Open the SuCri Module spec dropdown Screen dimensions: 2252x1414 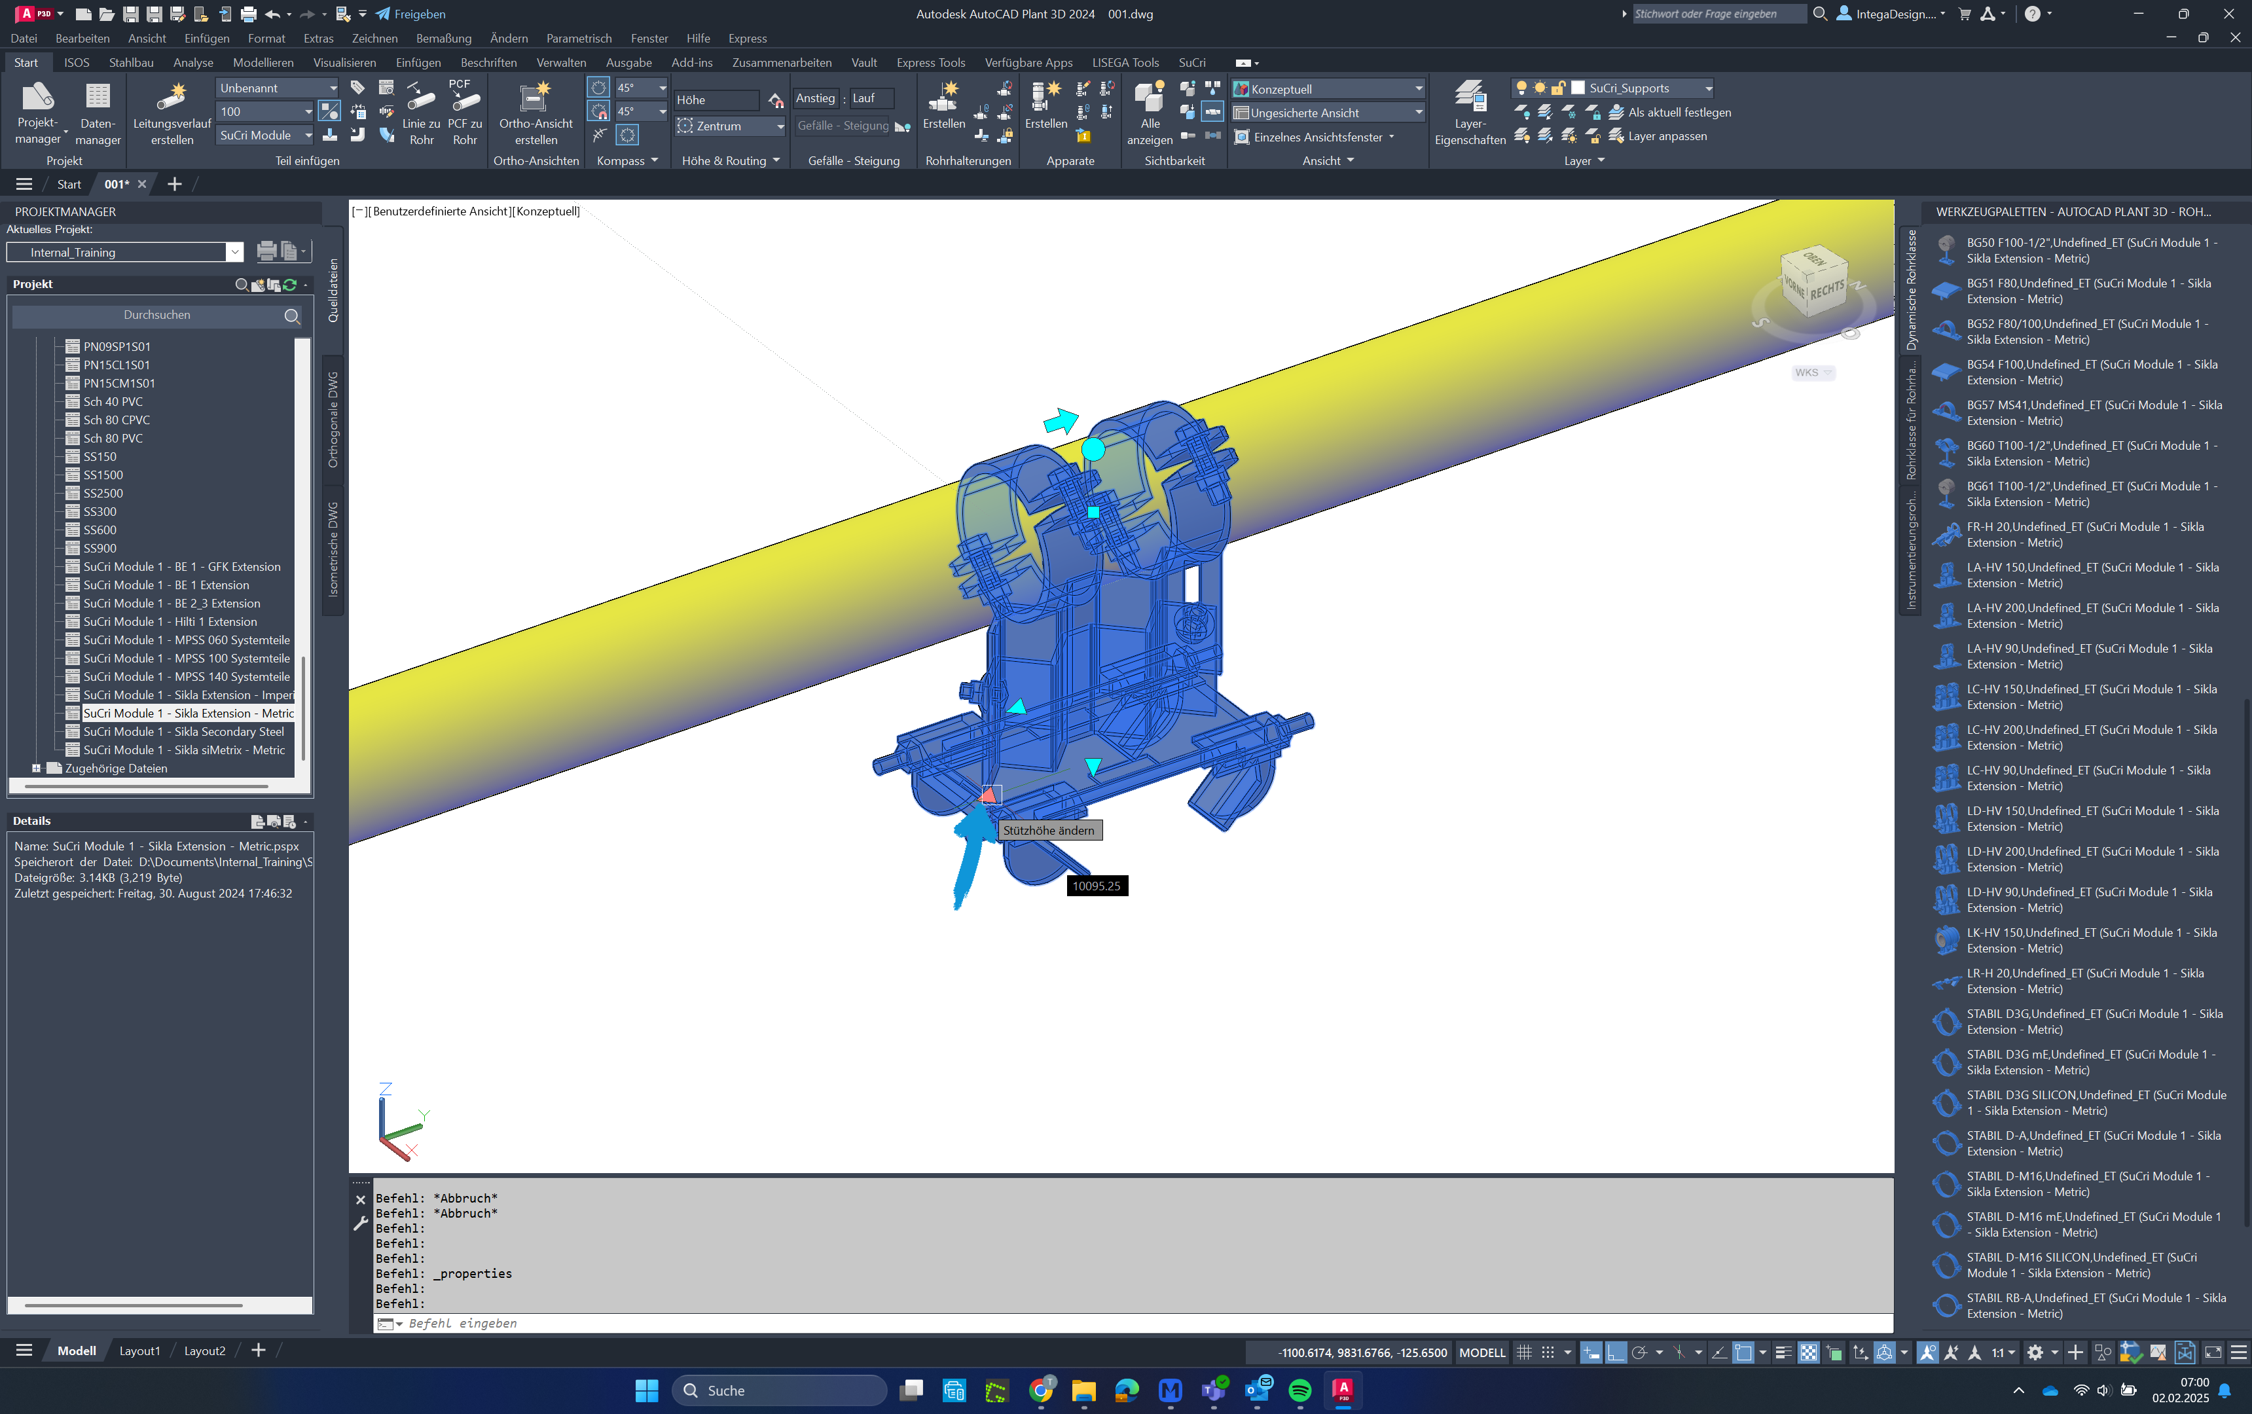point(266,136)
